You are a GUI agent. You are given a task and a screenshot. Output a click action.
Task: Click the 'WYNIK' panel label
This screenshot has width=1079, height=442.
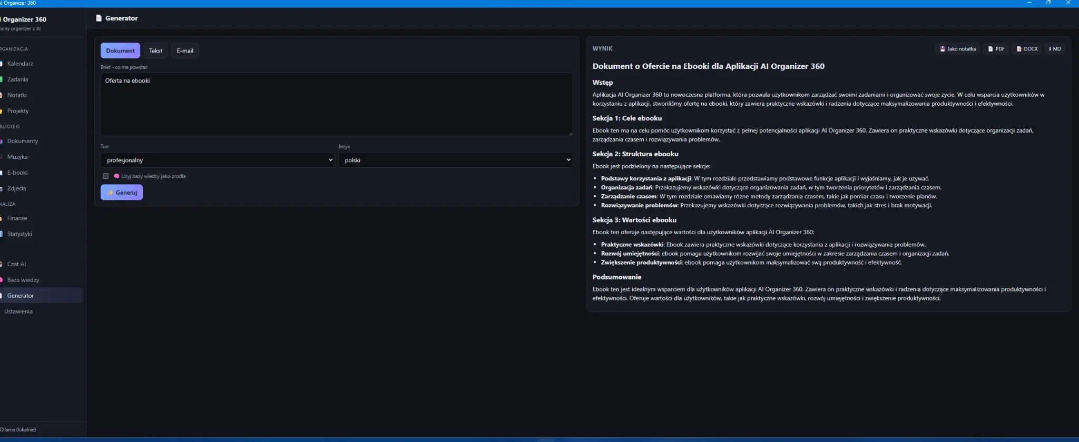602,48
